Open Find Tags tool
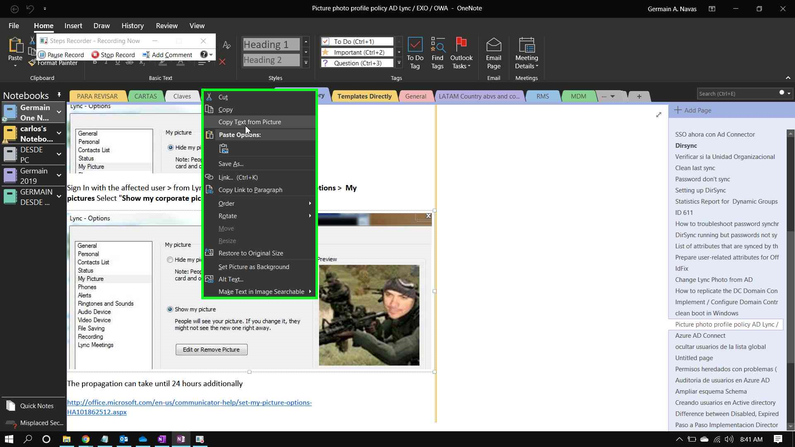This screenshot has height=447, width=795. click(437, 53)
